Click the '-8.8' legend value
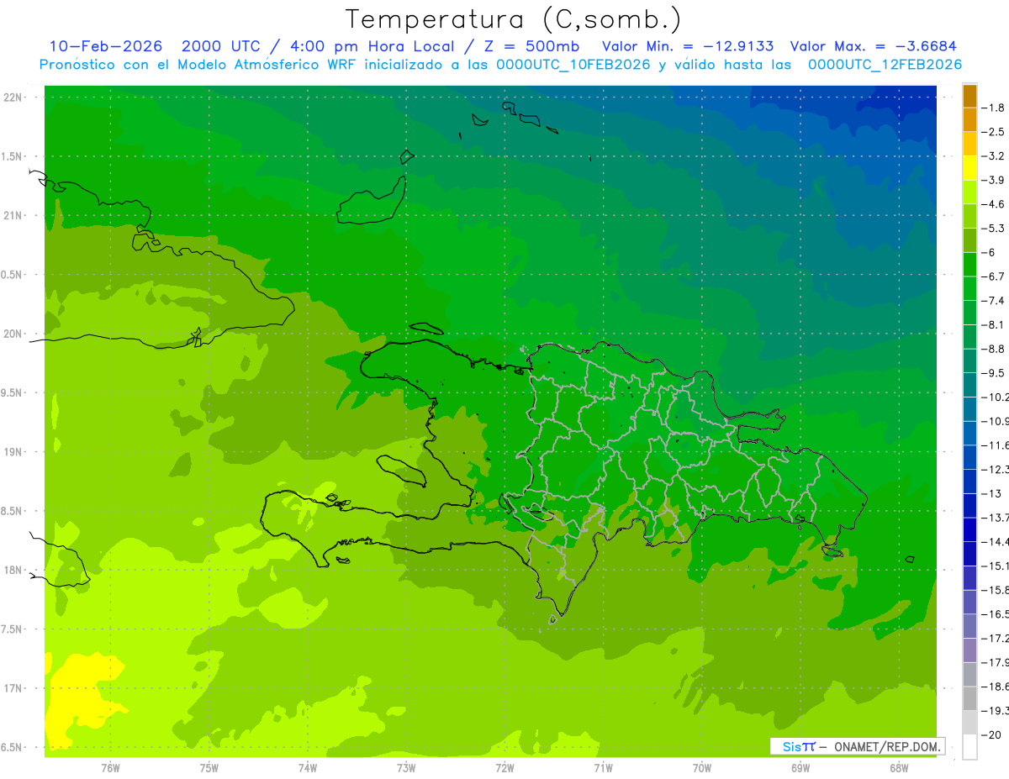 tap(994, 349)
